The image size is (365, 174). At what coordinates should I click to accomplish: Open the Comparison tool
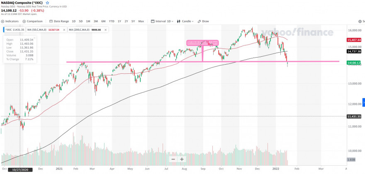point(33,21)
